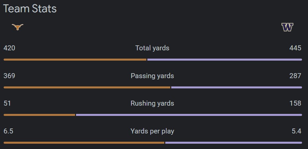The width and height of the screenshot is (308, 149).
Task: Click the orange Passing yards bar segment
Action: click(87, 87)
